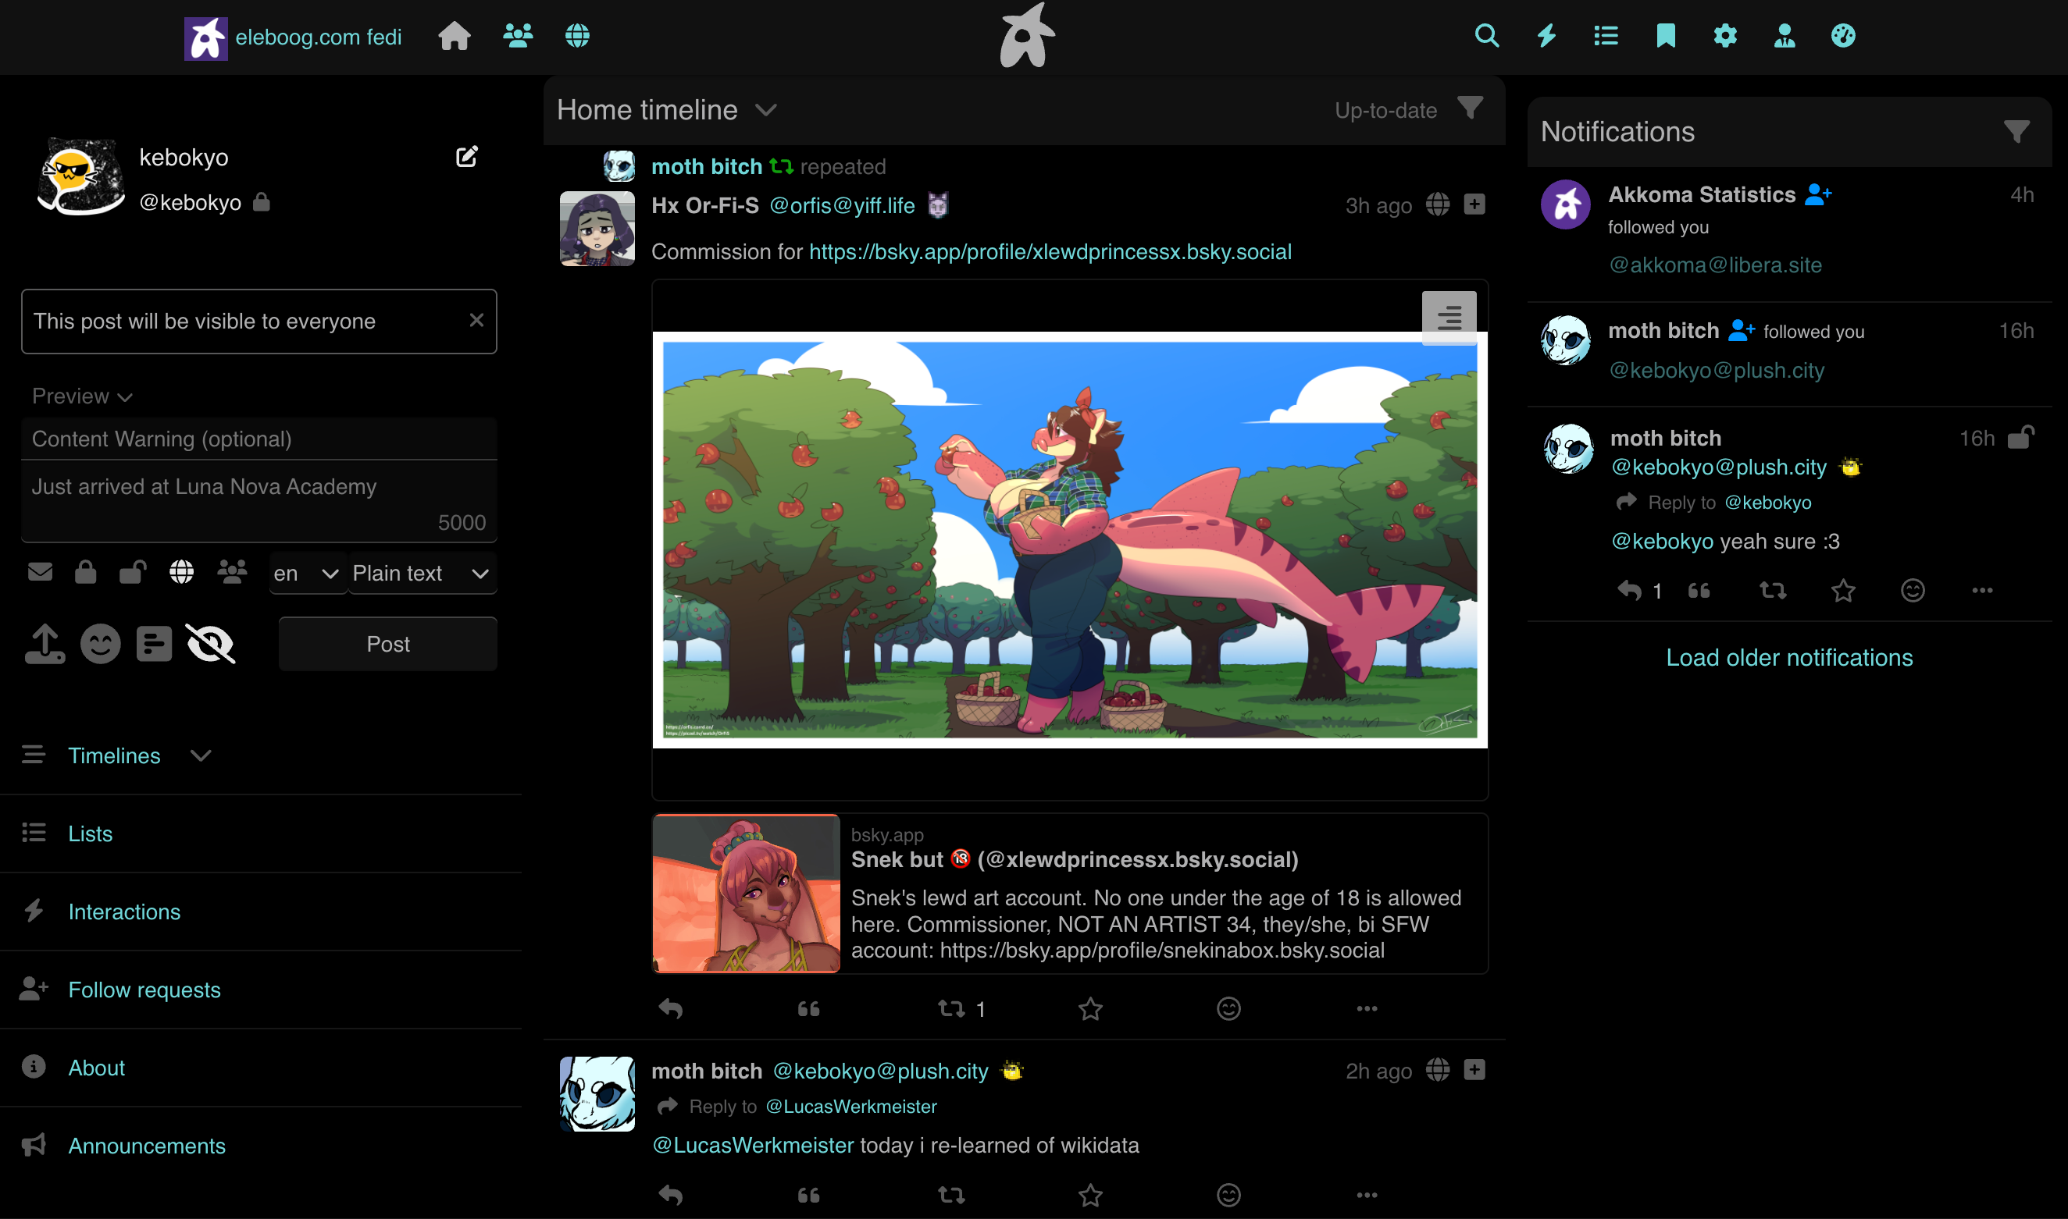Open the post language selector showing en
The height and width of the screenshot is (1219, 2068).
(x=306, y=573)
